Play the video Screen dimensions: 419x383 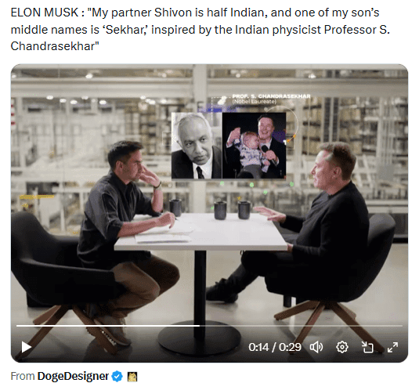(27, 347)
